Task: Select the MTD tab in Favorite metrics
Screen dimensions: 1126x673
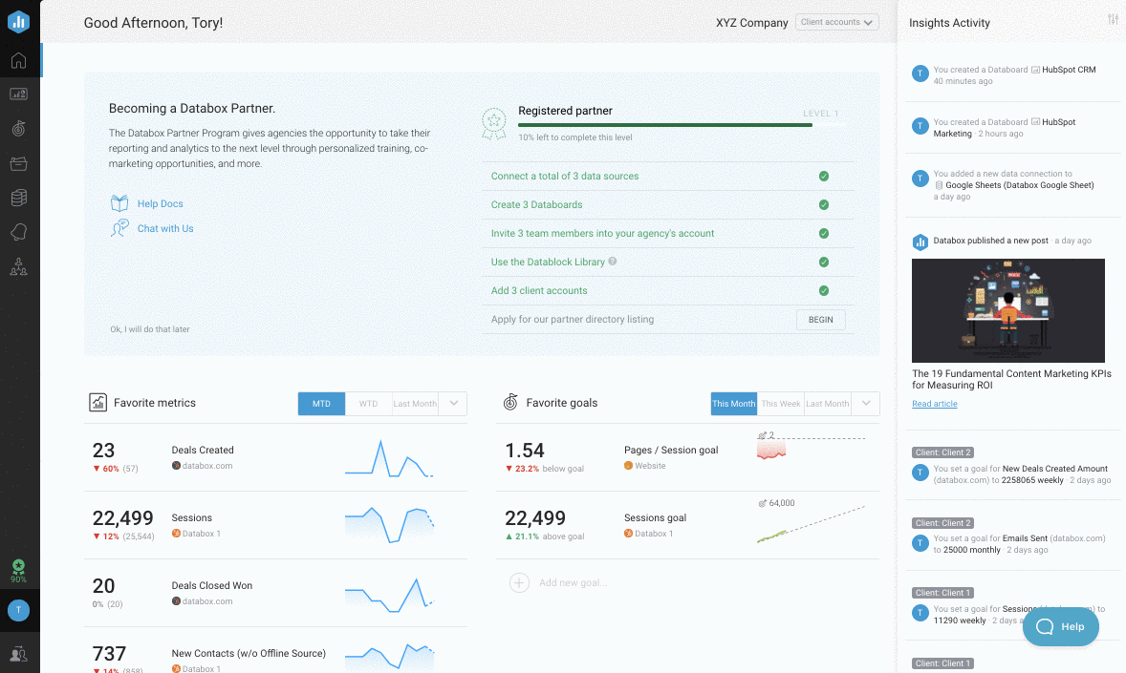Action: tap(321, 403)
